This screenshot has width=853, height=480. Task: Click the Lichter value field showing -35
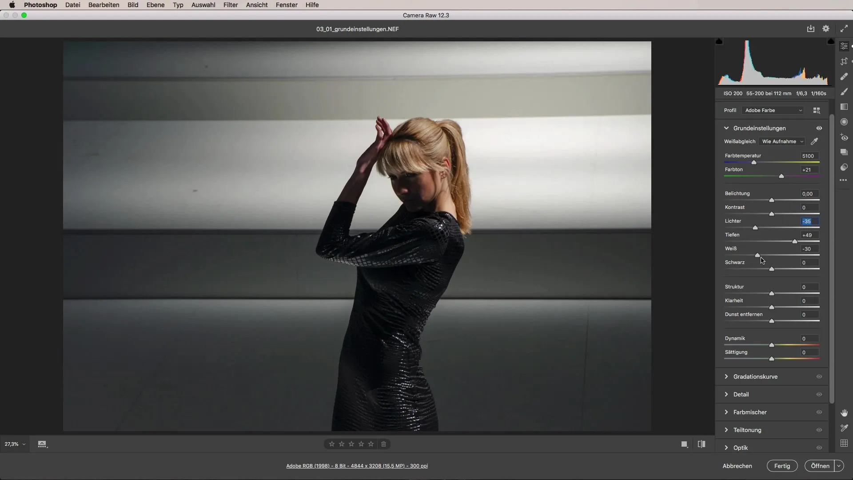(809, 221)
